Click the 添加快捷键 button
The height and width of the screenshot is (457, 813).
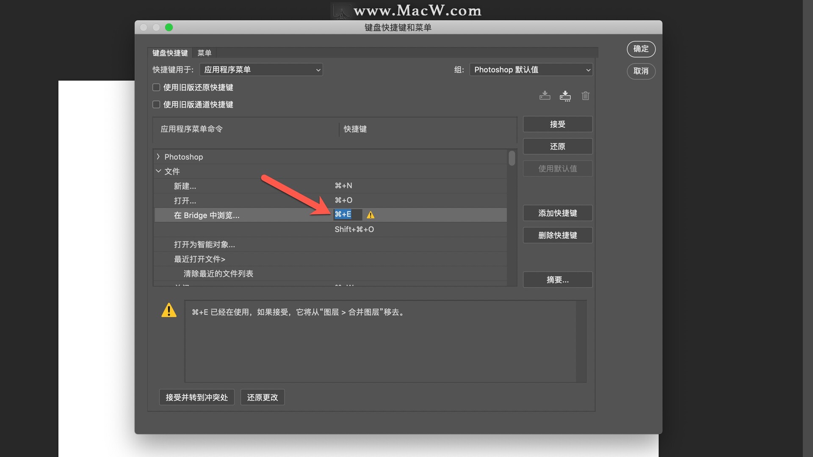click(x=557, y=212)
